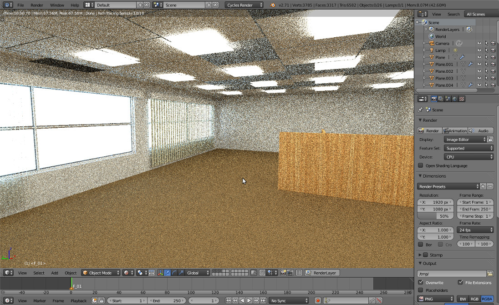Screen dimensions: 499x305
Task: Click the resolution percentage 50% slider
Action: 435,216
